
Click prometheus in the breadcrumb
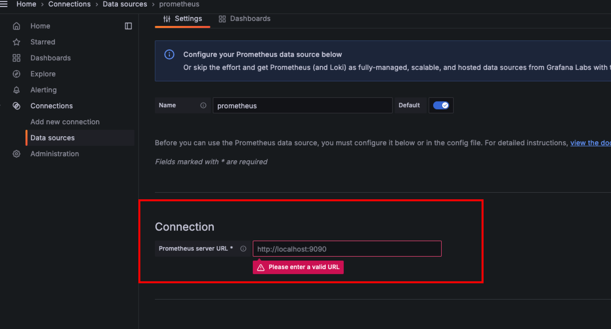(179, 4)
